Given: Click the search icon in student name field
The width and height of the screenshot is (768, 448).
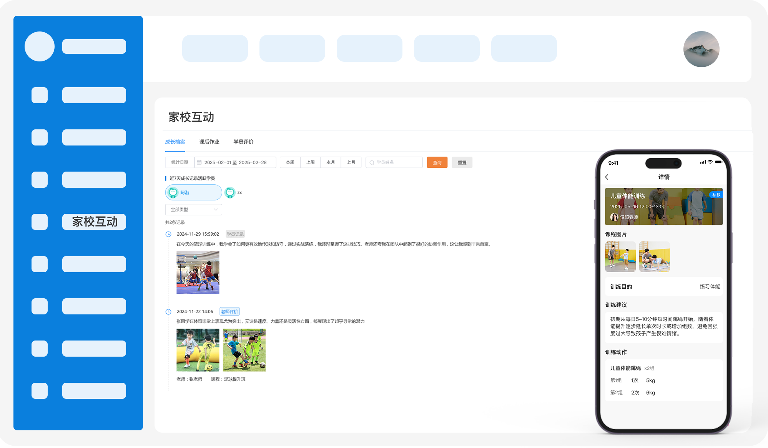Looking at the screenshot, I should pyautogui.click(x=372, y=162).
